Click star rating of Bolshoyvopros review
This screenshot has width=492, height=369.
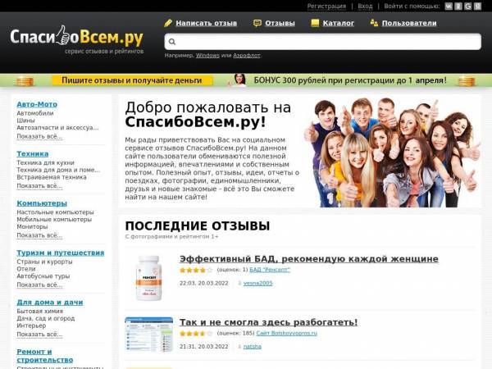point(196,333)
